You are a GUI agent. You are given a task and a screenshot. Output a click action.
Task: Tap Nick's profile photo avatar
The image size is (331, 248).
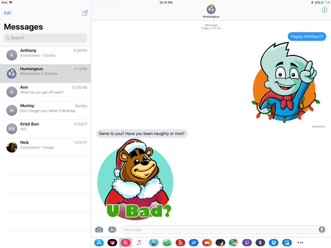pyautogui.click(x=12, y=147)
